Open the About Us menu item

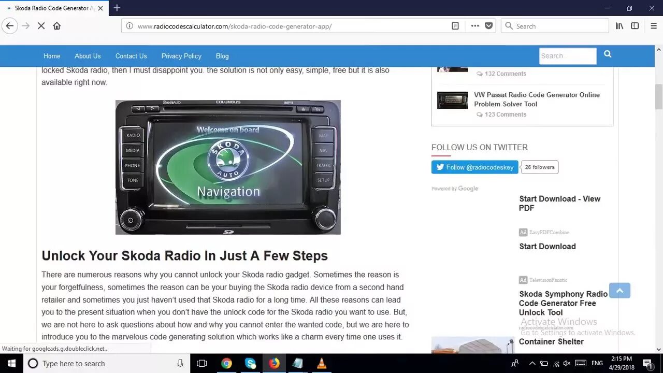pos(88,56)
